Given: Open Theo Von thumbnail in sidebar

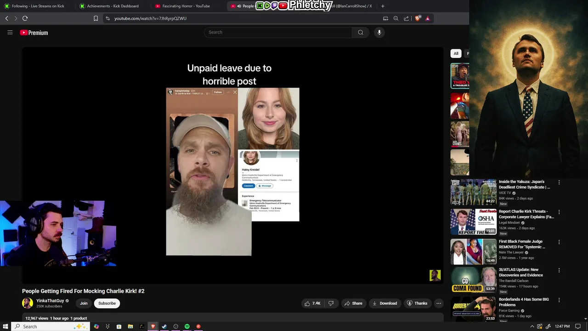Looking at the screenshot, I should [x=460, y=76].
